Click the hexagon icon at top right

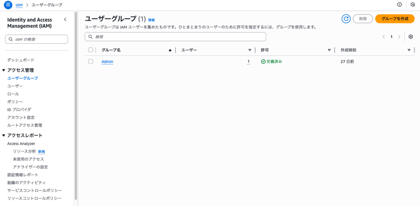(412, 5)
